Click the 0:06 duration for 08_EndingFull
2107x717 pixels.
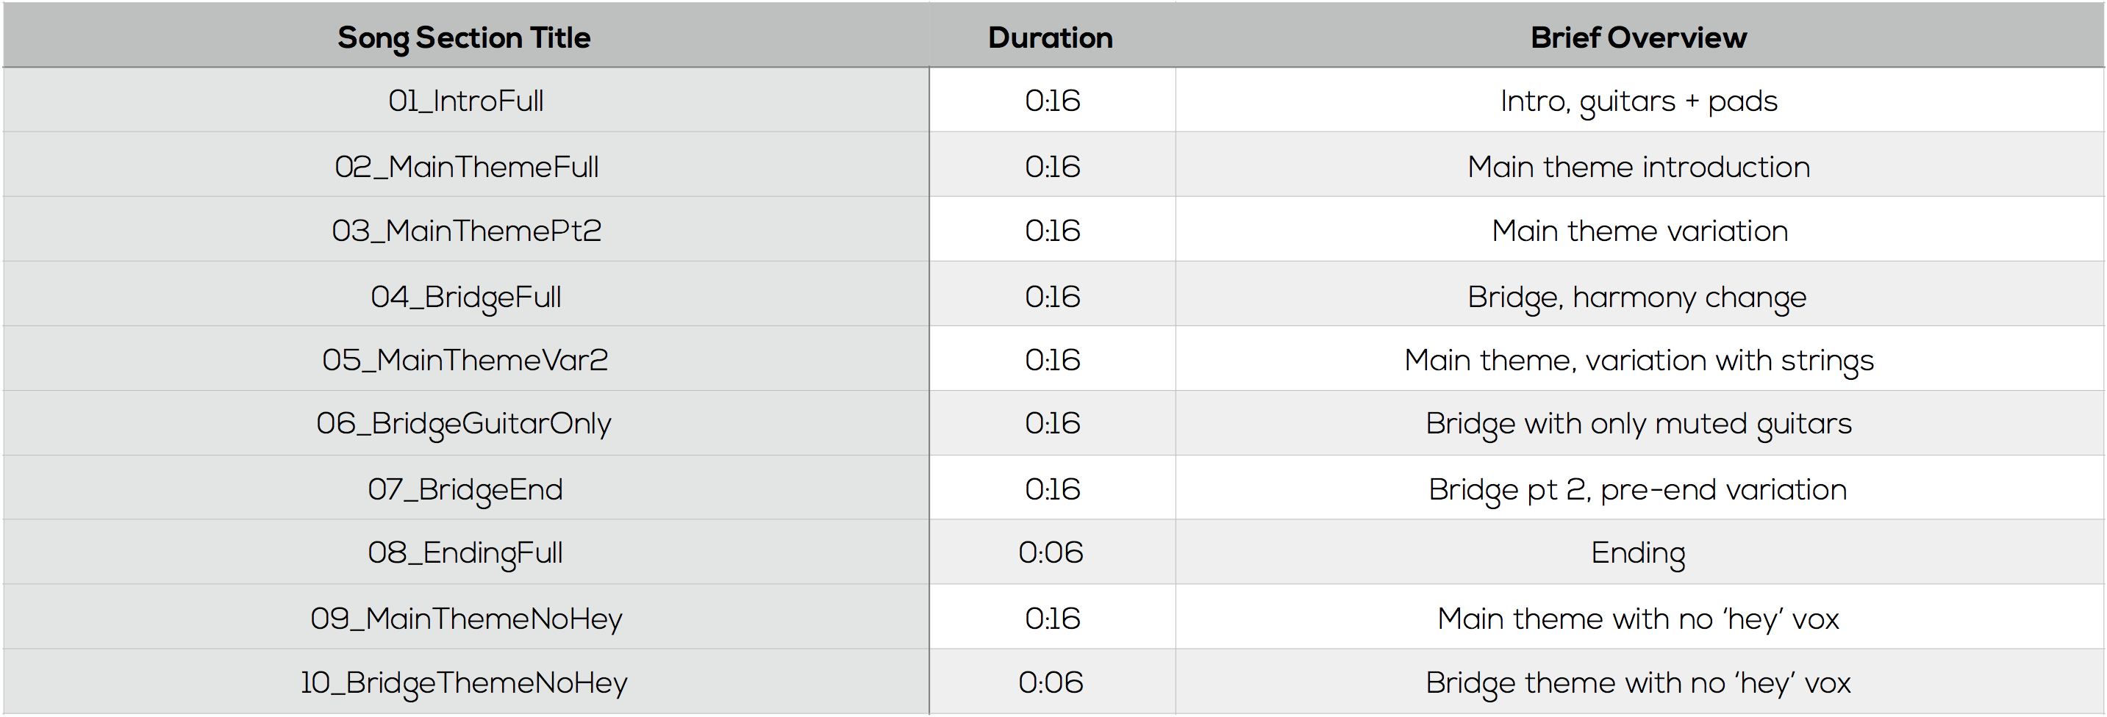point(1052,552)
